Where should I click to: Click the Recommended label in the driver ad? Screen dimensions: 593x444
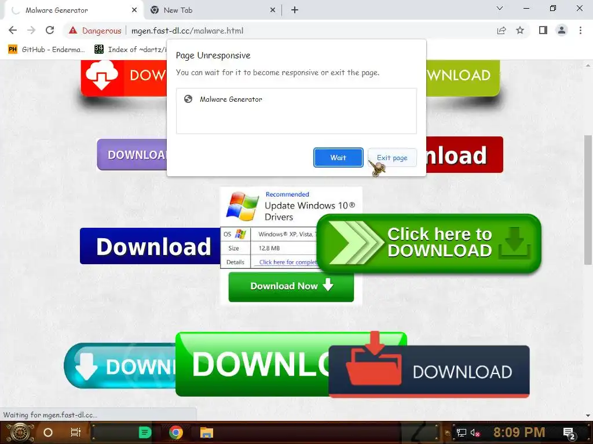[x=287, y=194]
